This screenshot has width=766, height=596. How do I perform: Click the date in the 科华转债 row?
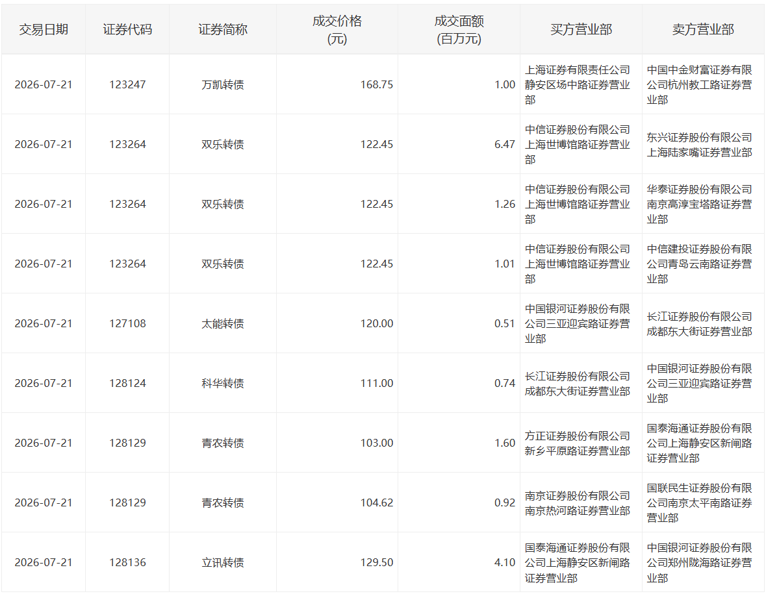click(x=44, y=383)
